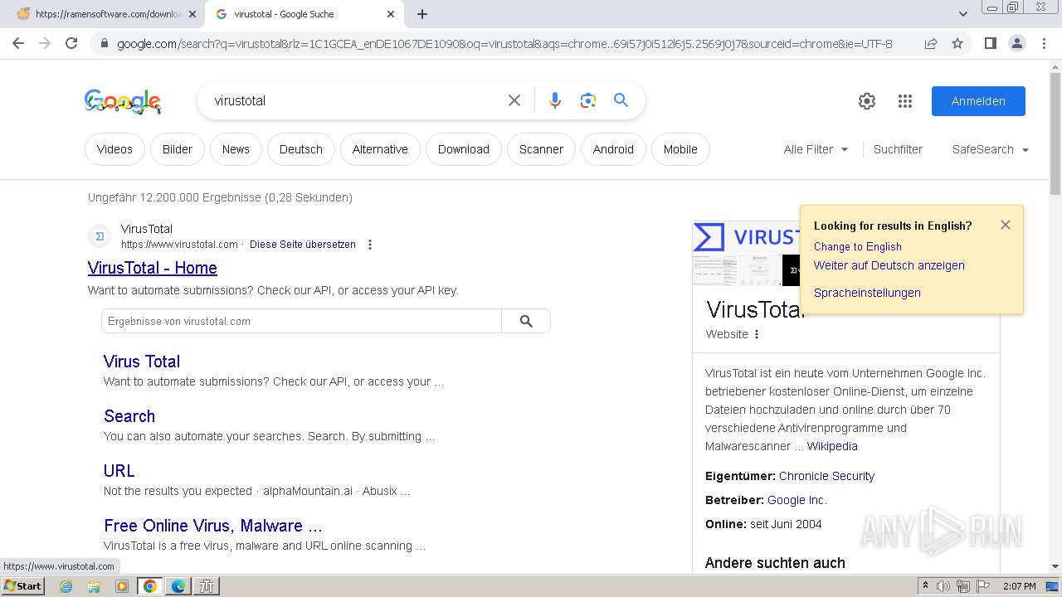The height and width of the screenshot is (597, 1062).
Task: Click the Google doodle logo
Action: pyautogui.click(x=123, y=101)
